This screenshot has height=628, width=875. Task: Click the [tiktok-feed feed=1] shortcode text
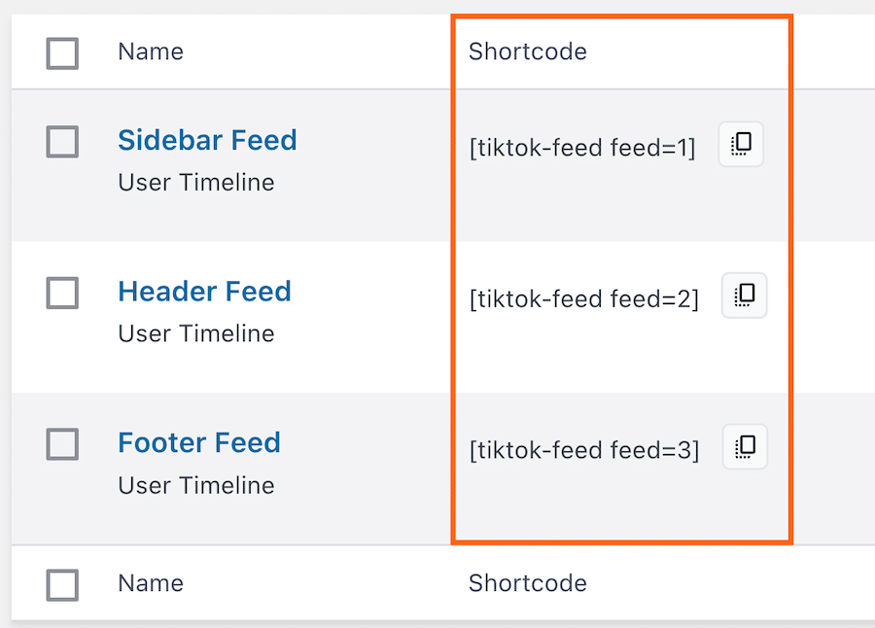click(x=582, y=148)
